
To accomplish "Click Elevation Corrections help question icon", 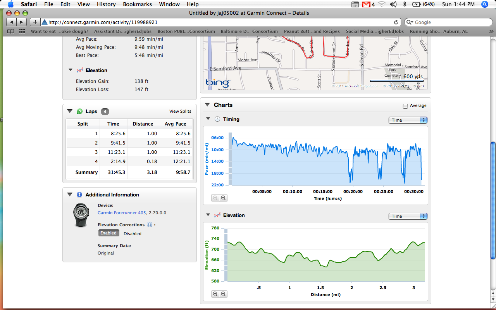I will click(x=149, y=225).
